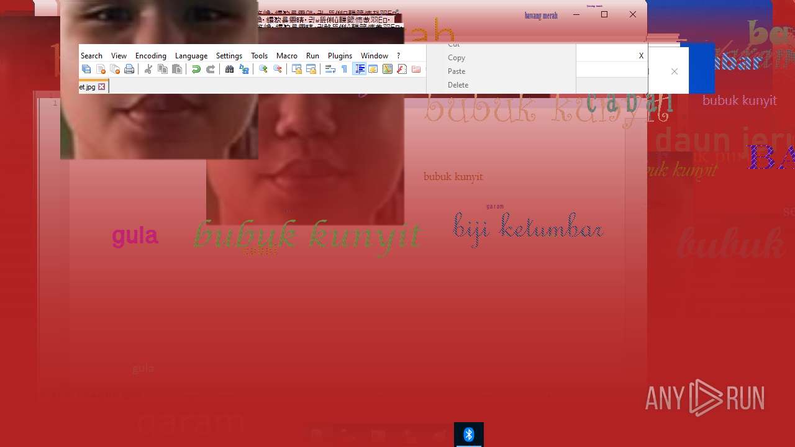The image size is (795, 447).
Task: Open the Run menu
Action: 312,56
